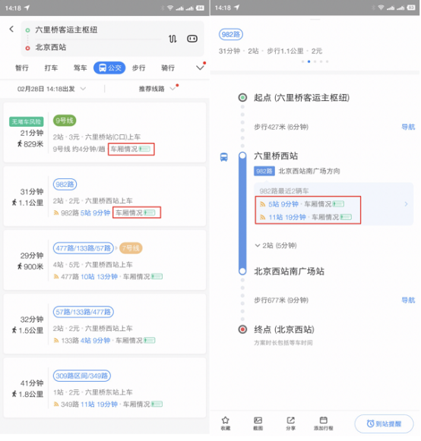
Task: Tap the bus icon beside 六里桥西站
Action: pyautogui.click(x=224, y=157)
